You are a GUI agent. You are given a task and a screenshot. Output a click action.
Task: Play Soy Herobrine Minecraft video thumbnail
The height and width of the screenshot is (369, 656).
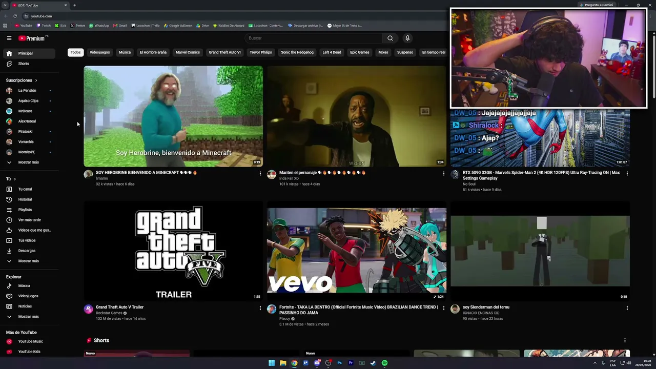(173, 116)
